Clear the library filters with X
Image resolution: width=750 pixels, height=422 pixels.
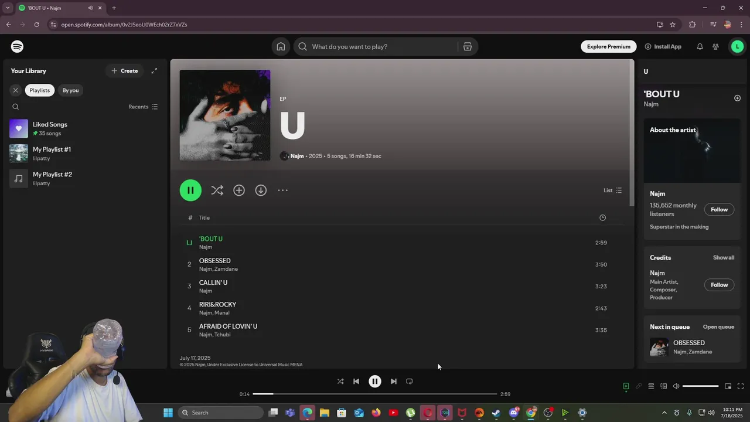[x=16, y=90]
